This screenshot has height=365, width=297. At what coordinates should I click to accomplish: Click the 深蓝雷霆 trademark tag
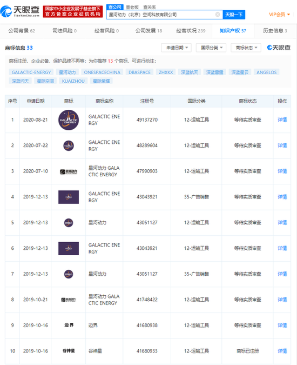215,72
